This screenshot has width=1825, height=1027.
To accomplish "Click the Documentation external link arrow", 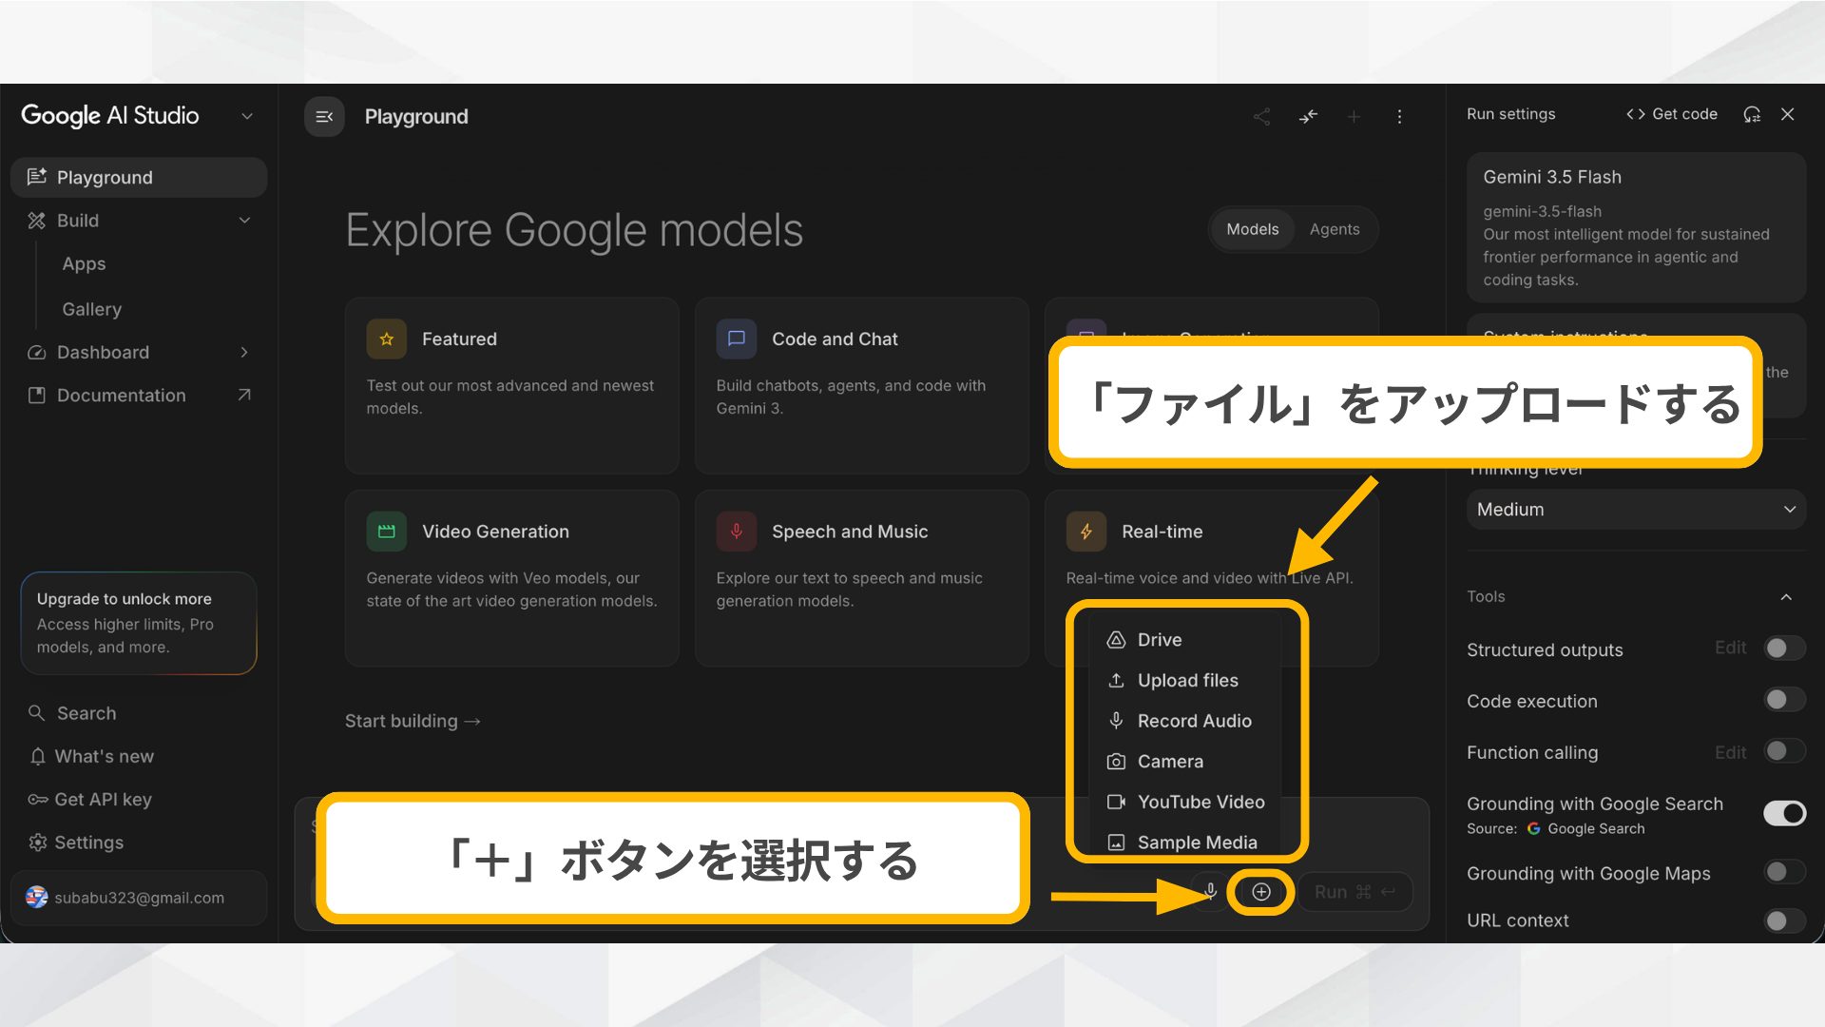I will (x=244, y=395).
